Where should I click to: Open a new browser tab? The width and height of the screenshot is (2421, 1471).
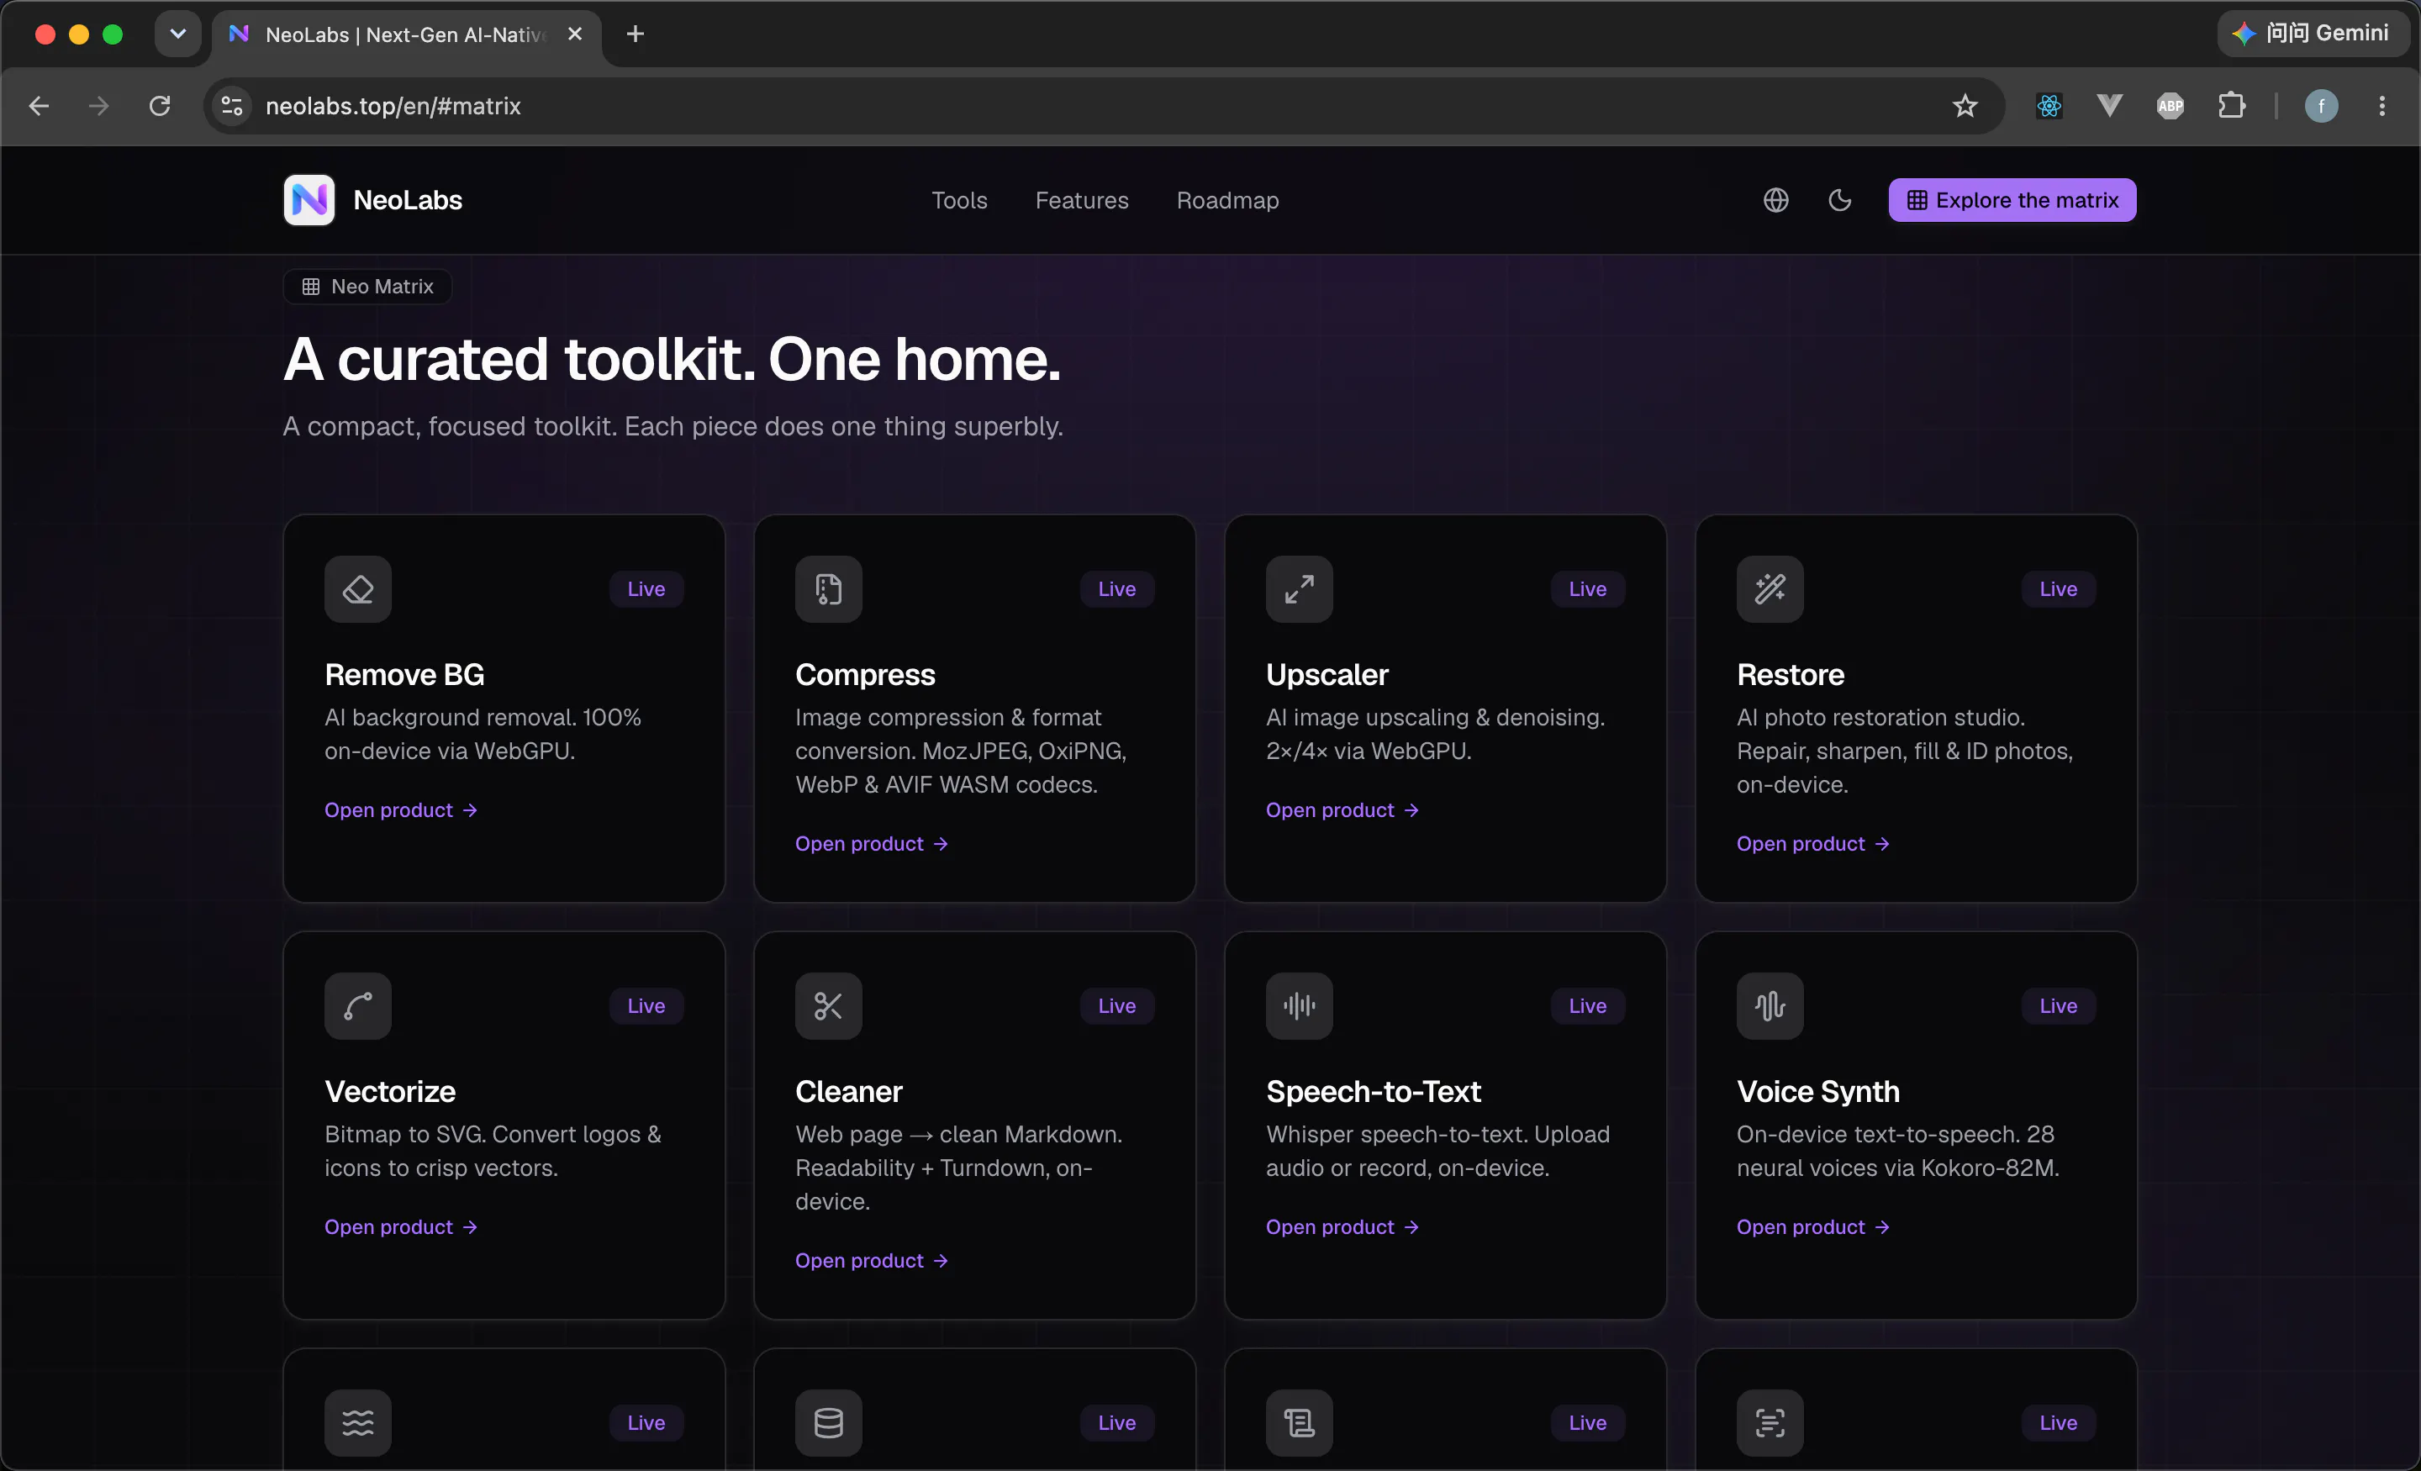[x=636, y=34]
